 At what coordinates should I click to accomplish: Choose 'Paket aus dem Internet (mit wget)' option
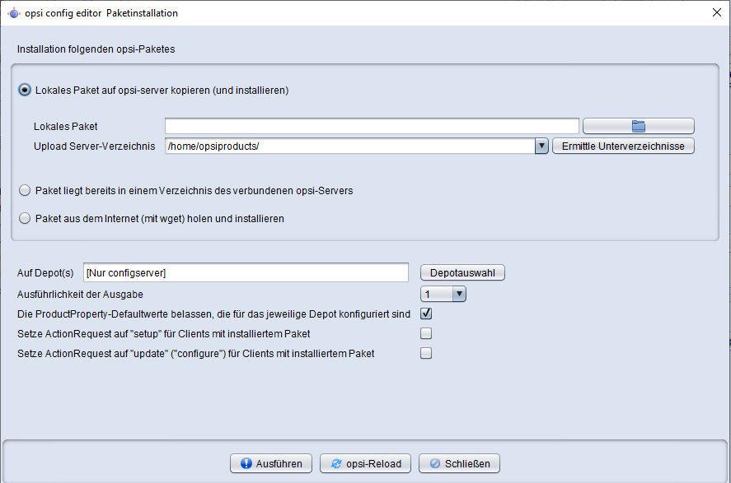25,218
